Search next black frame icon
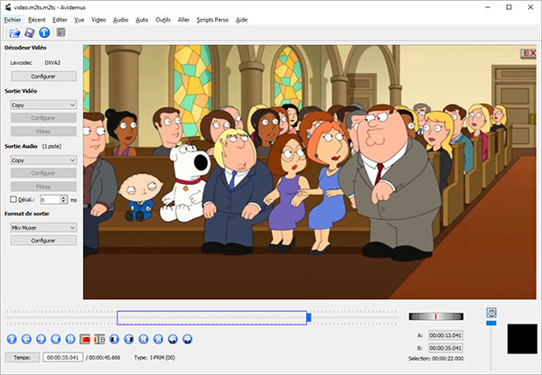542x375 pixels. pos(129,339)
